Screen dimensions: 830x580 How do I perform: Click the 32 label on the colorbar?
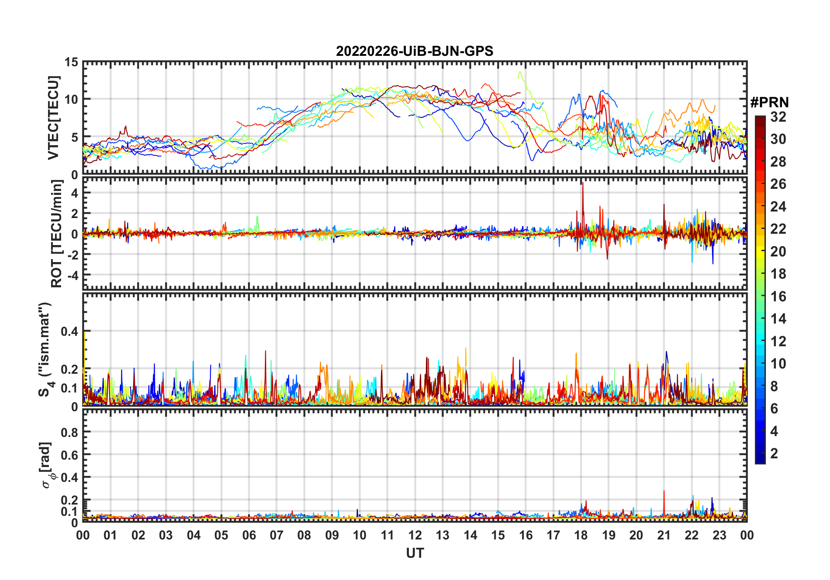pos(778,116)
